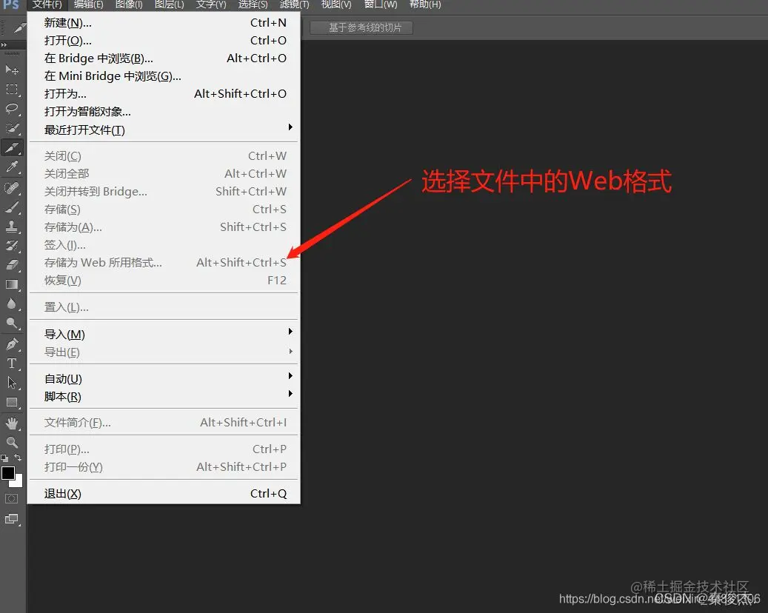The height and width of the screenshot is (613, 768).
Task: Toggle the screen display mode
Action: [12, 519]
